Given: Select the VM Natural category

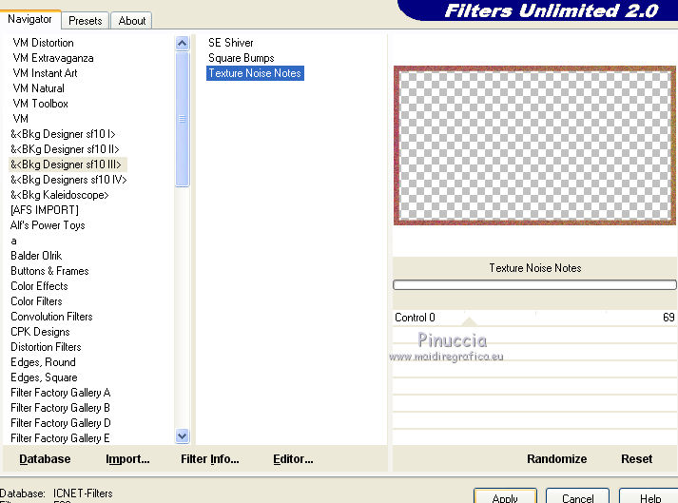Looking at the screenshot, I should (38, 88).
